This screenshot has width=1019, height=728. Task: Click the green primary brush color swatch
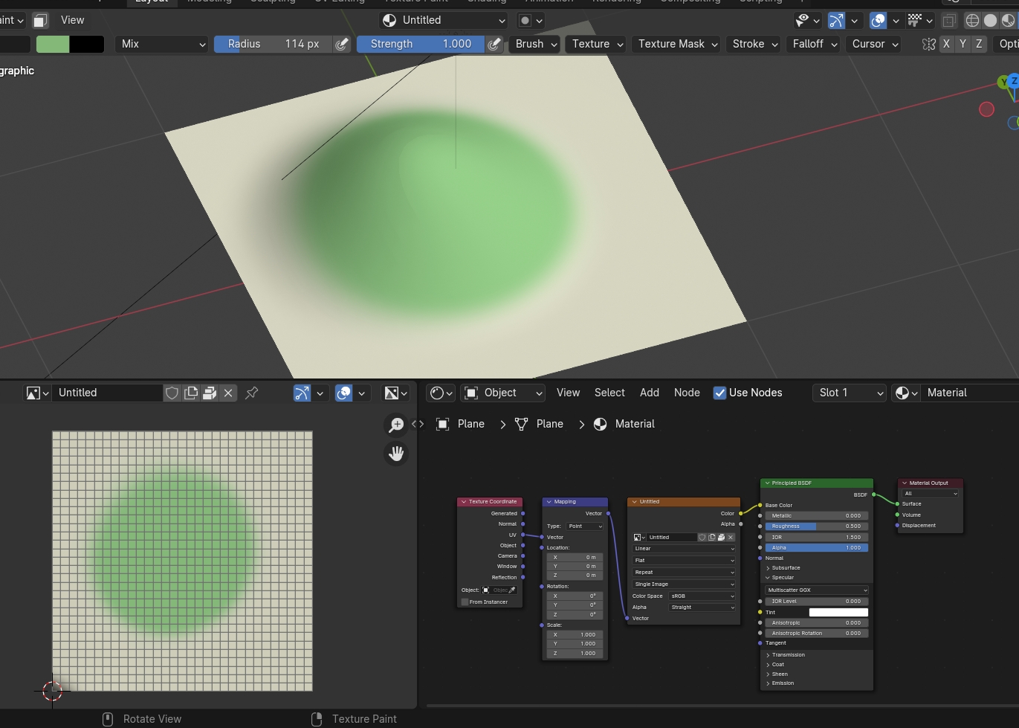pyautogui.click(x=53, y=44)
